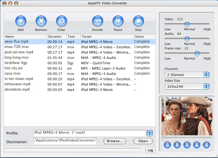Click the avi type cell
The image size is (218, 158).
(69, 68)
